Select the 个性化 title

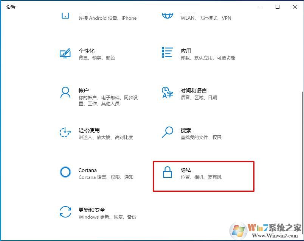[87, 51]
